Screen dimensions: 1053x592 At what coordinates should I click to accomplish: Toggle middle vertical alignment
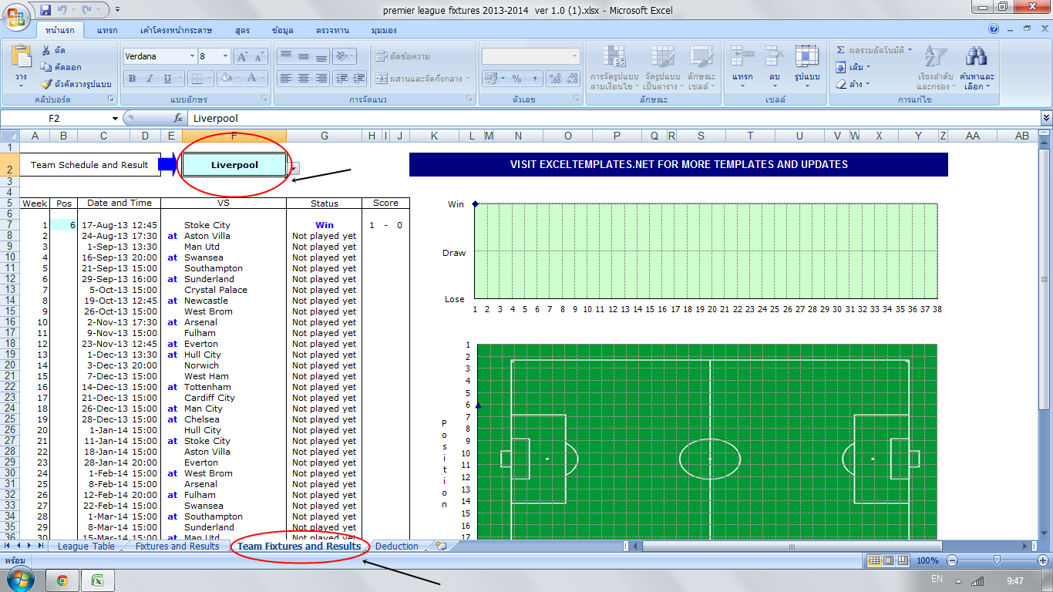tap(303, 56)
